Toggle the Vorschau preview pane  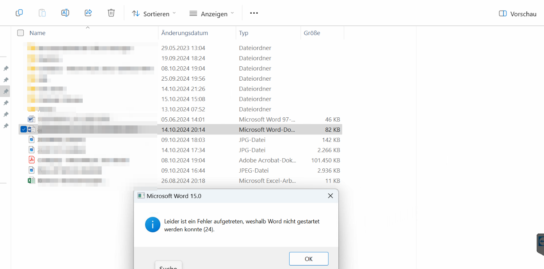tap(517, 14)
